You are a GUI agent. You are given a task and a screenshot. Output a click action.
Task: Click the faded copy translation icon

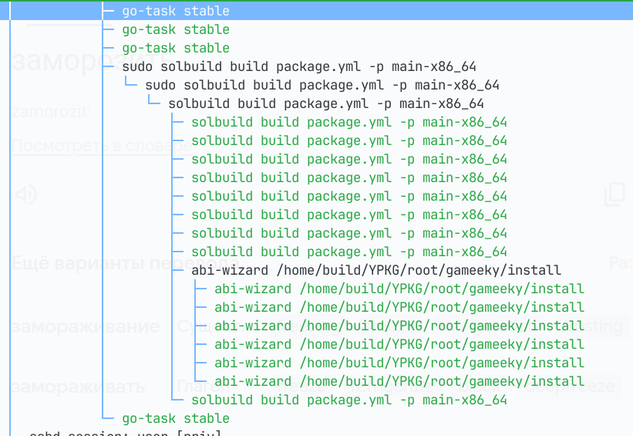pos(614,194)
